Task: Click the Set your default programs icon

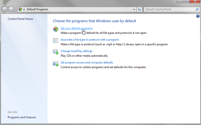Action: click(x=56, y=29)
